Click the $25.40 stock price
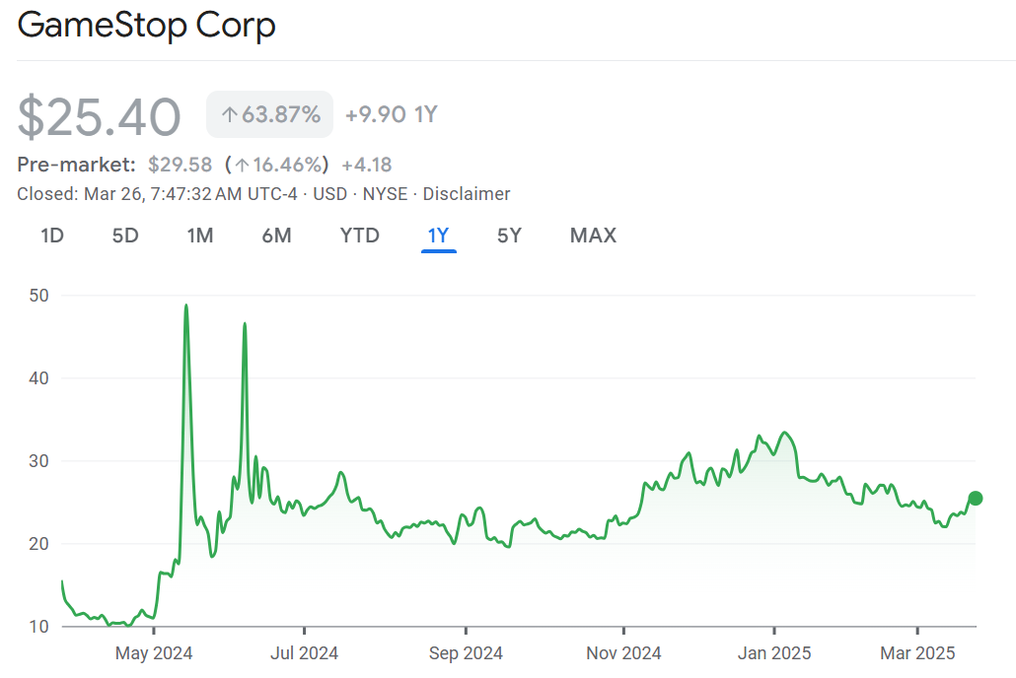 pyautogui.click(x=100, y=116)
